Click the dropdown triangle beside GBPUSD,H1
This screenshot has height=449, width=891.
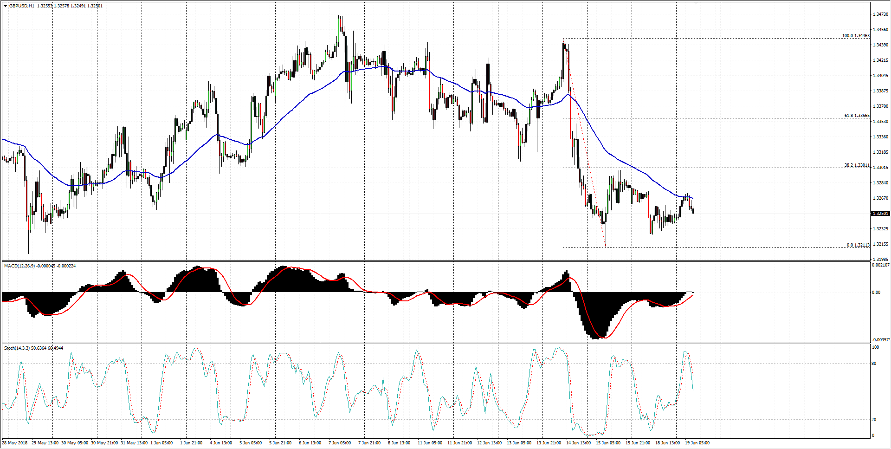[6, 6]
